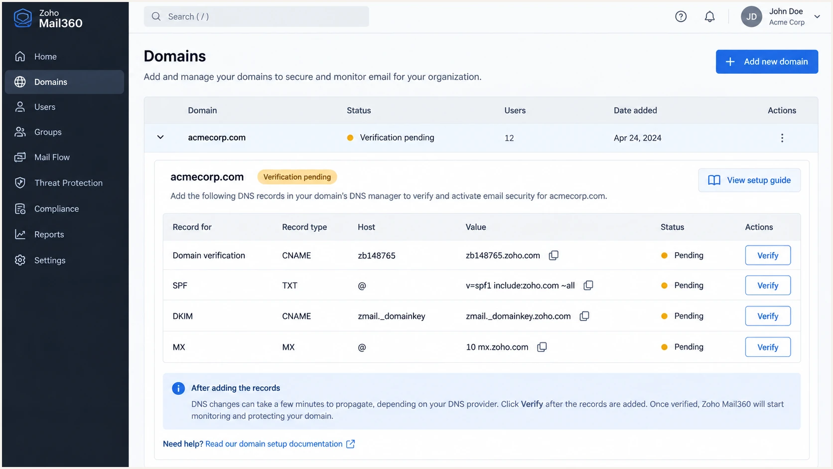Screen dimensions: 833x469
Task: Copy the SPF record value
Action: [588, 285]
